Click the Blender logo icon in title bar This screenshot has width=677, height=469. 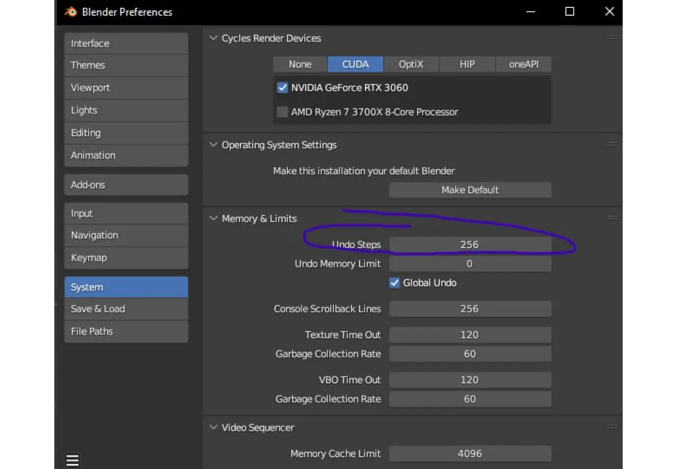(x=71, y=12)
